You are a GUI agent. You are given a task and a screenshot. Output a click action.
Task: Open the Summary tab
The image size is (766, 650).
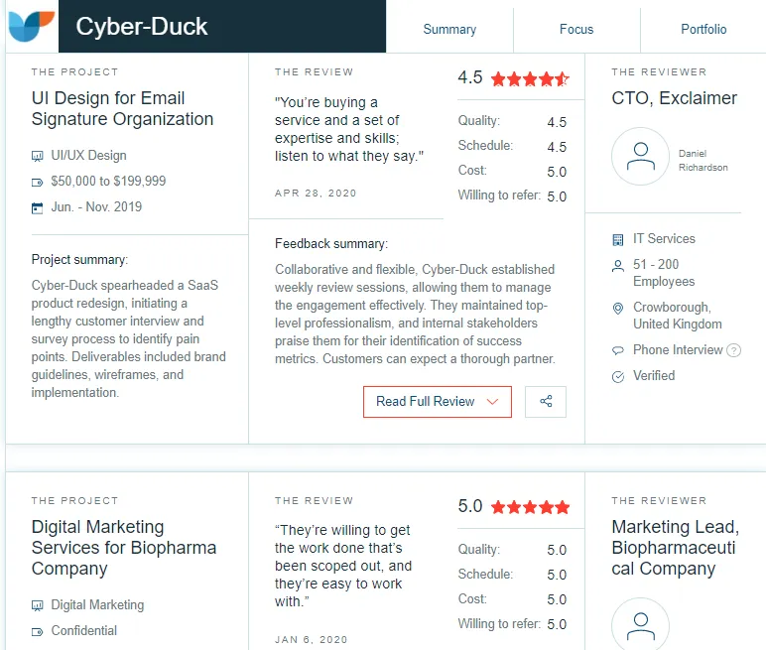click(449, 30)
